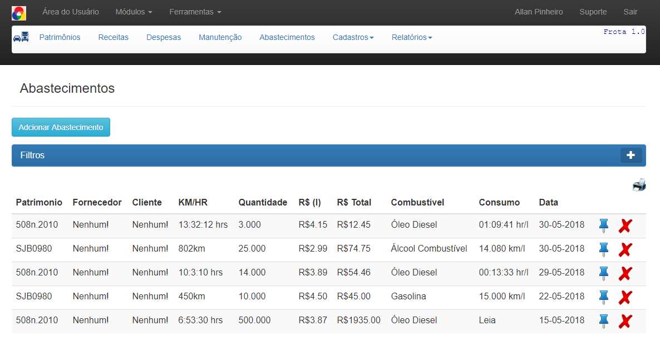660x341 pixels.
Task: Click the fleet vehicles icon
Action: coord(21,37)
